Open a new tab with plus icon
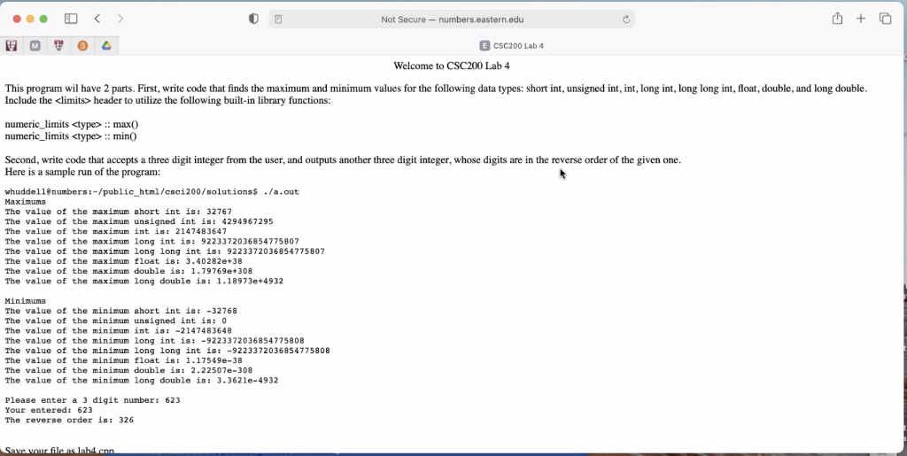 click(861, 19)
